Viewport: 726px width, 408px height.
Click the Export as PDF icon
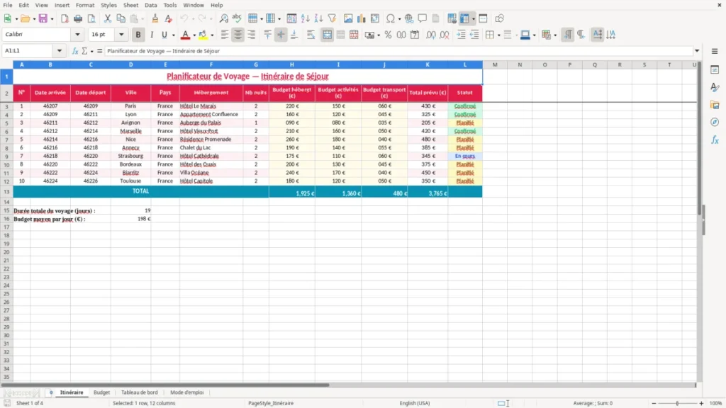(x=65, y=18)
